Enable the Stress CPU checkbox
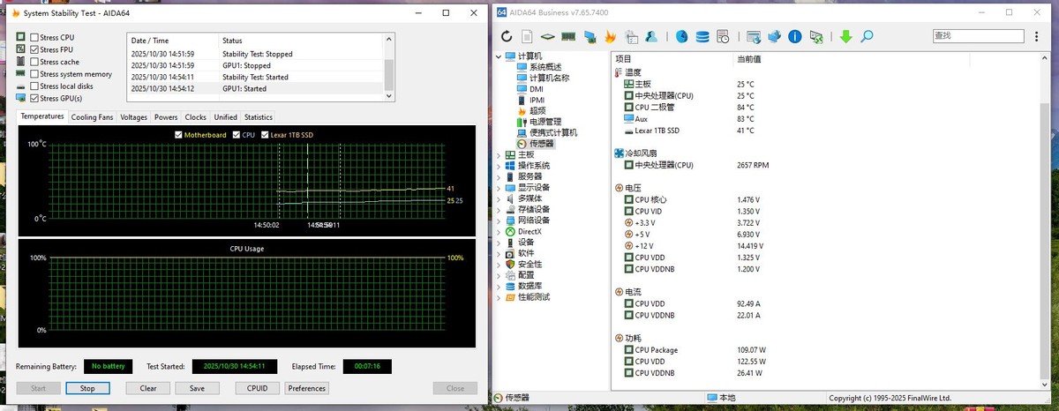Image resolution: width=1059 pixels, height=411 pixels. (34, 38)
